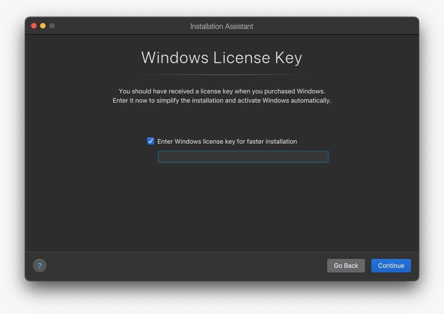Screen dimensions: 444x314
Task: Uncheck the Windows license key checkbox
Action: coord(151,141)
